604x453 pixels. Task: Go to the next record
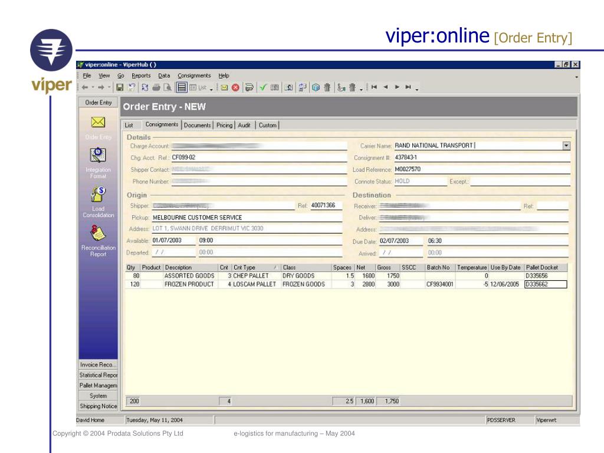point(397,87)
